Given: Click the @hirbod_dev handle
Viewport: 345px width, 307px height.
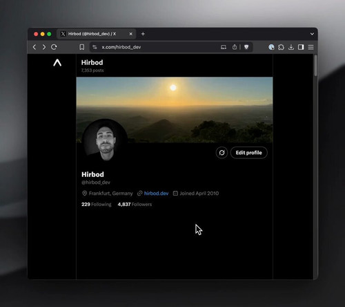Looking at the screenshot, I should 96,183.
